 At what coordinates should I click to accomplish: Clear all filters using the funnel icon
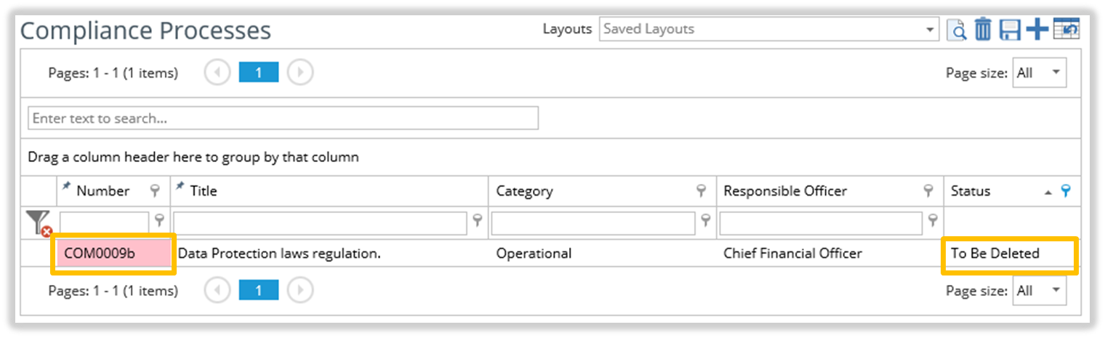38,222
